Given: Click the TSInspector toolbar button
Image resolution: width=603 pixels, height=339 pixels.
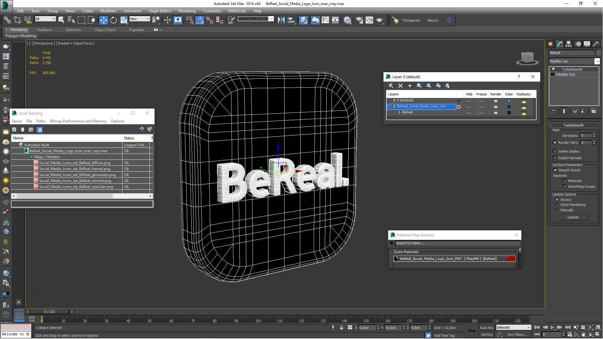Looking at the screenshot, I should click(x=411, y=20).
